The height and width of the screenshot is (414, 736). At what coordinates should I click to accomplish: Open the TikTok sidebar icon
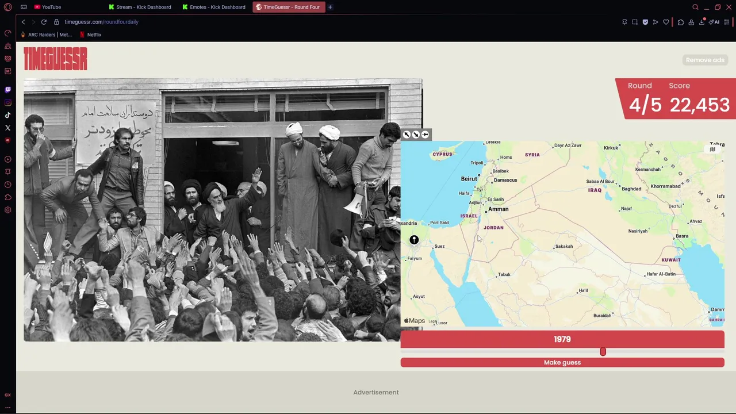7,115
